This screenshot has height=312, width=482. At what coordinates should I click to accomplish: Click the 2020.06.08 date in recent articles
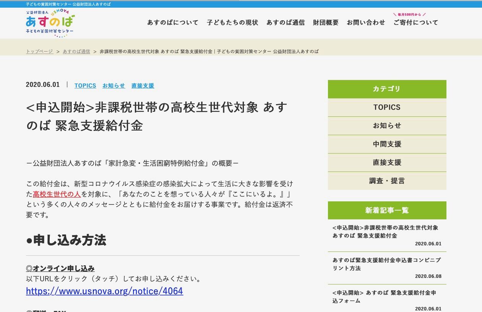[428, 276]
